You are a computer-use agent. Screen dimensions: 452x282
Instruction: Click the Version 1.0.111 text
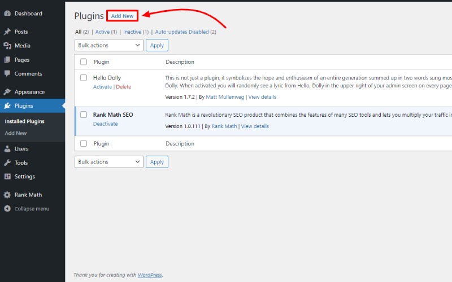point(182,126)
